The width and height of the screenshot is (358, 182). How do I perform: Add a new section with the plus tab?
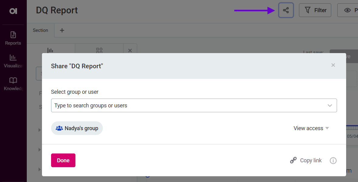click(62, 30)
